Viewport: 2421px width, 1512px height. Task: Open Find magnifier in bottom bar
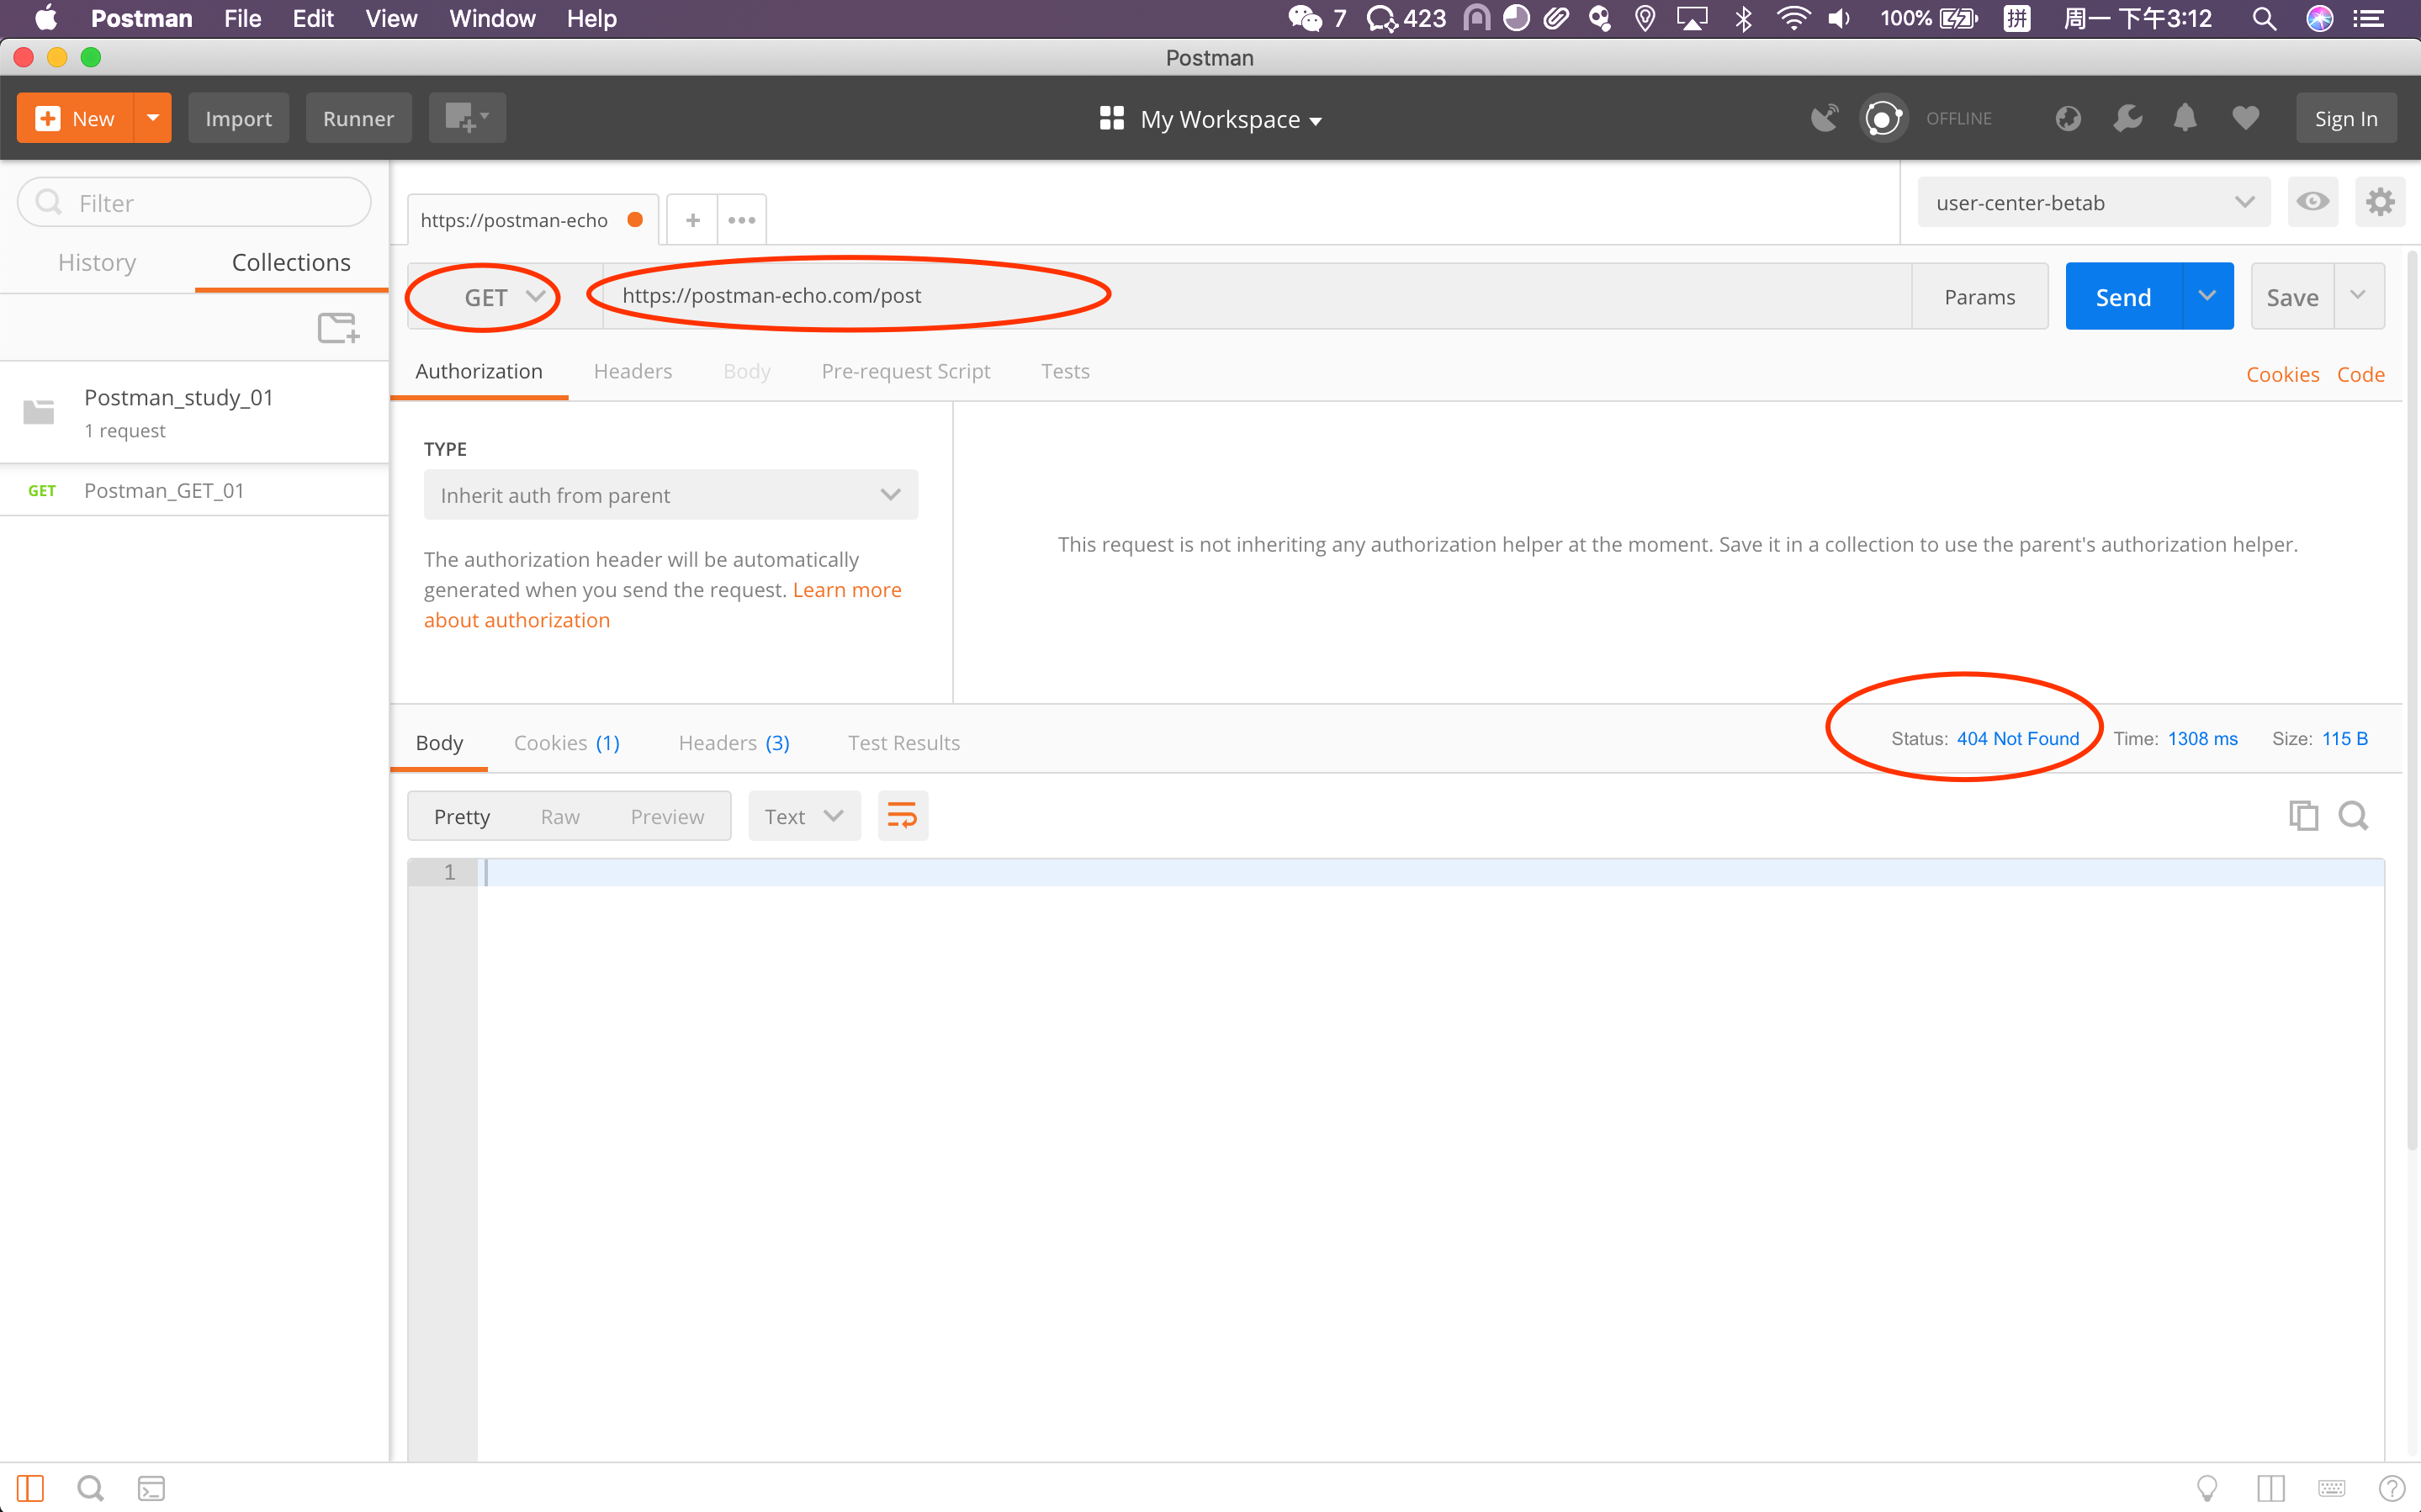[90, 1488]
